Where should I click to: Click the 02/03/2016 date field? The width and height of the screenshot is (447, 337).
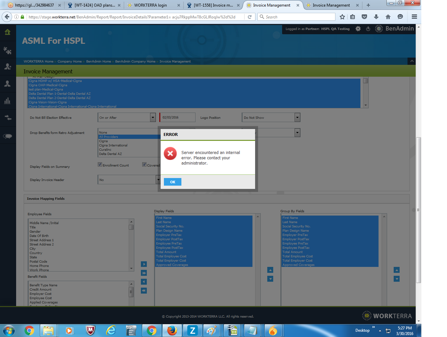(177, 117)
